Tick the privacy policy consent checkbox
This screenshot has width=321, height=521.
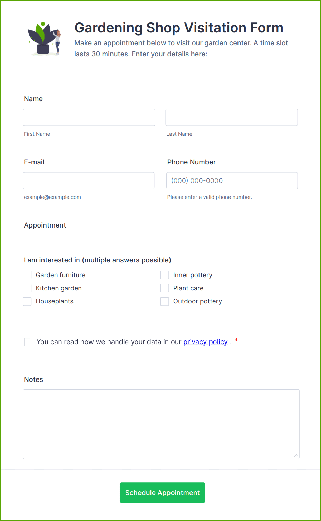(28, 342)
